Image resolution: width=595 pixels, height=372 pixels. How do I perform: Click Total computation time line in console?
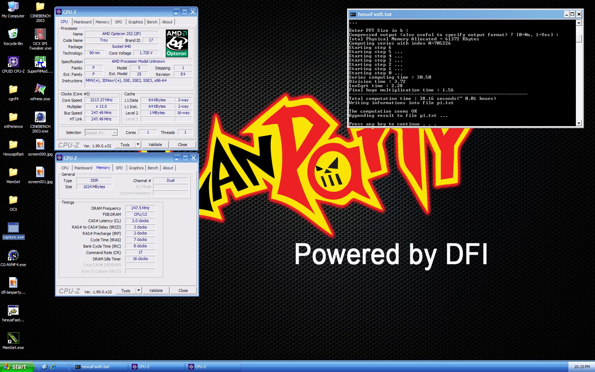(x=423, y=98)
